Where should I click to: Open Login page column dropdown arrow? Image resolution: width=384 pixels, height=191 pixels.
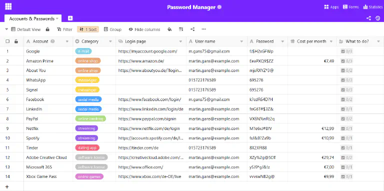pos(180,41)
